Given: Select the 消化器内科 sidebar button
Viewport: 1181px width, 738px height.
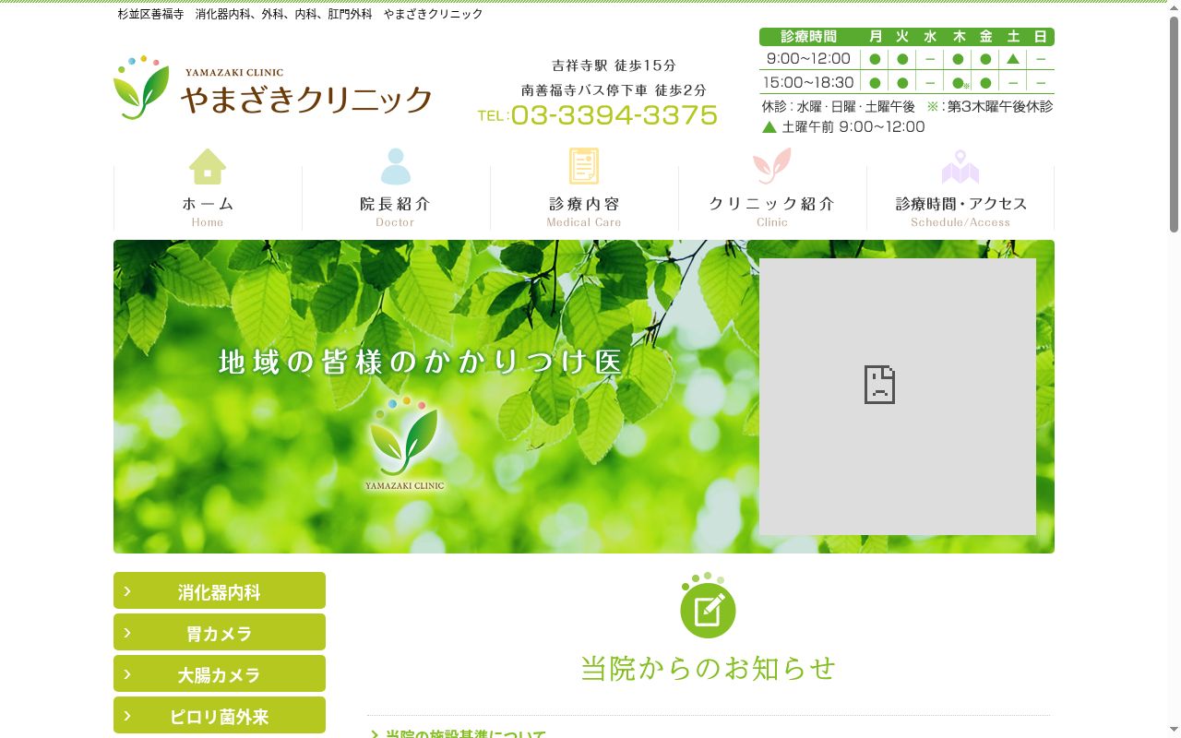Looking at the screenshot, I should (x=220, y=590).
